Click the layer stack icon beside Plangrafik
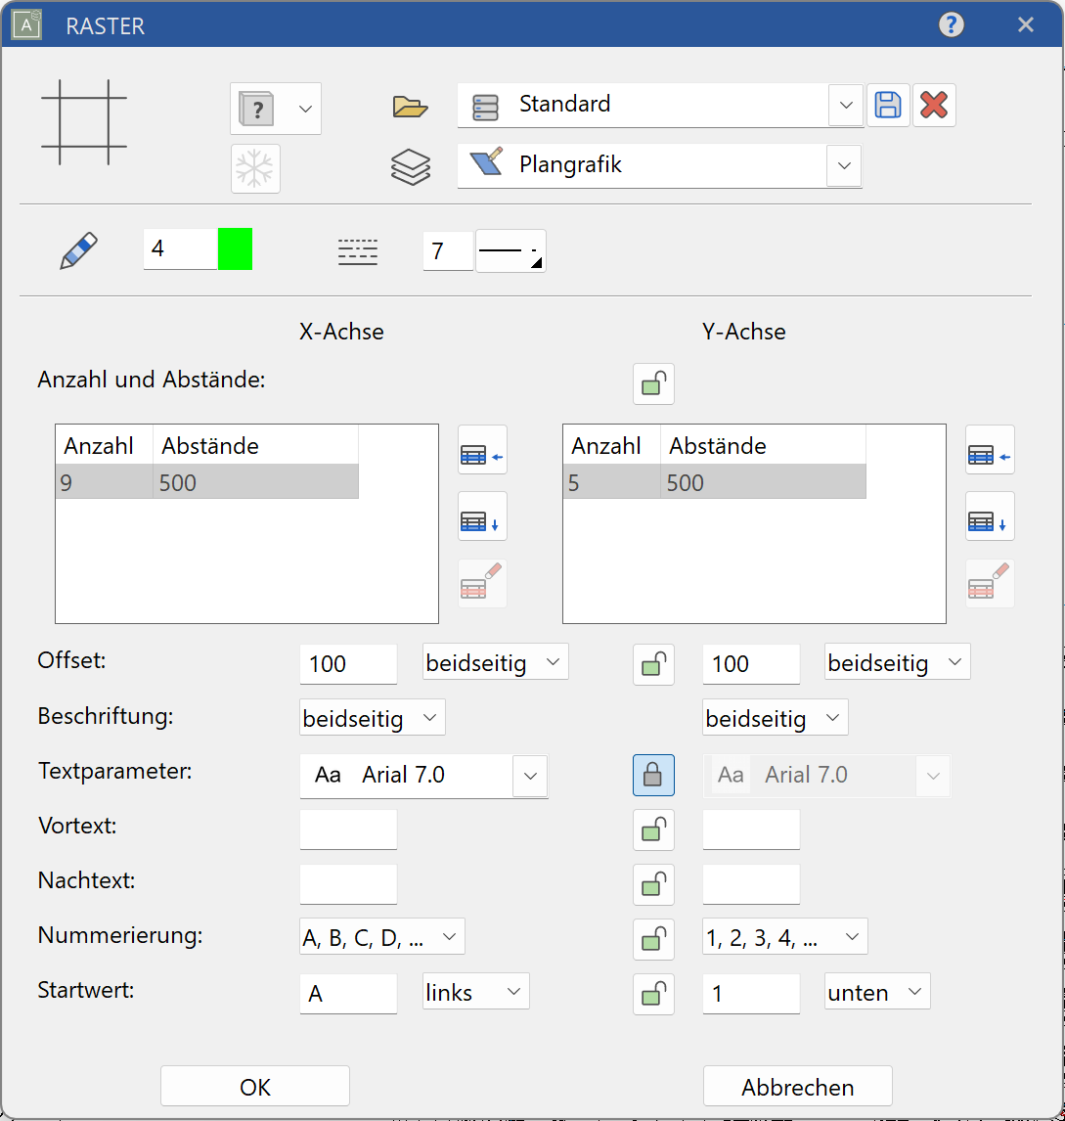 pos(410,166)
